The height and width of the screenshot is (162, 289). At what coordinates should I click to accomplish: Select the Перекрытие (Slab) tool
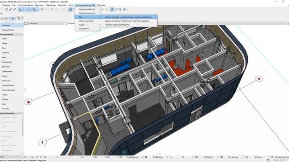point(7,62)
